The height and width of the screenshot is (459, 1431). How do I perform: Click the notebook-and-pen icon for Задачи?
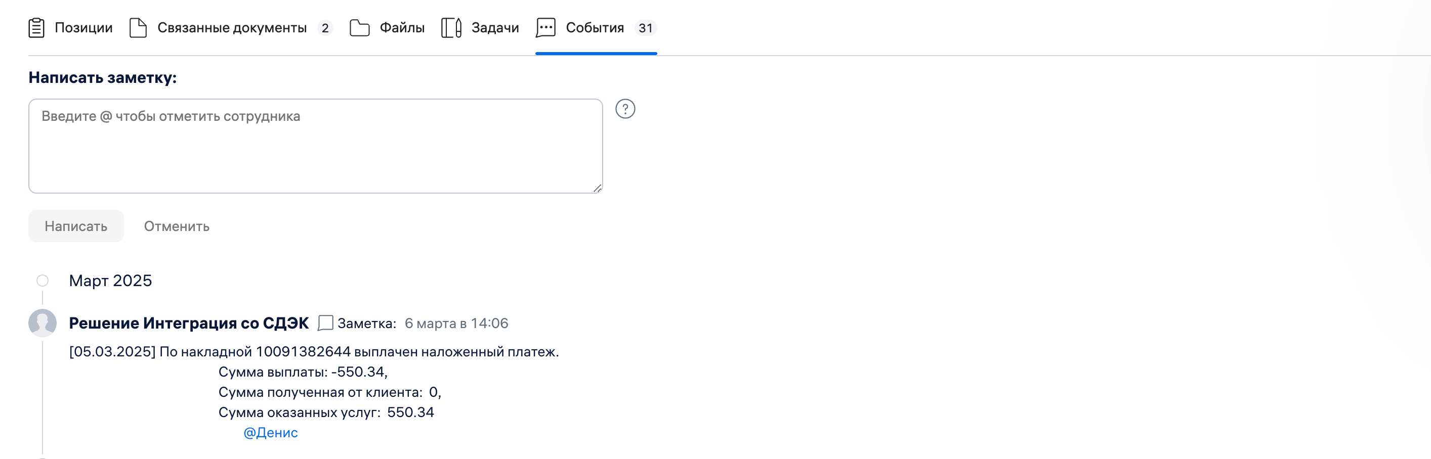pos(451,28)
